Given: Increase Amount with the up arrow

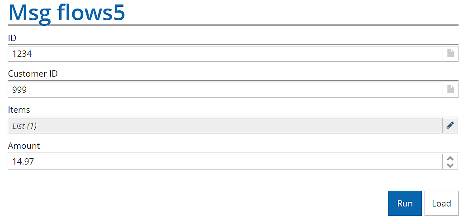Looking at the screenshot, I should 450,159.
